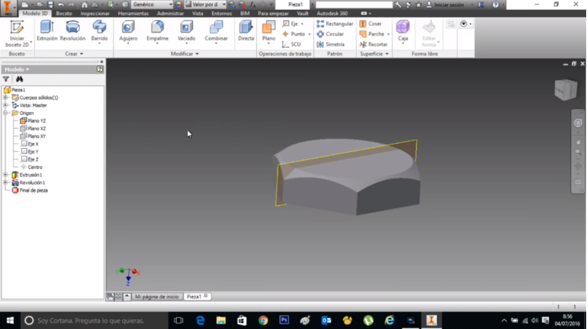588x329 pixels.
Task: Click the find binoculars icon in browser
Action: (19, 79)
